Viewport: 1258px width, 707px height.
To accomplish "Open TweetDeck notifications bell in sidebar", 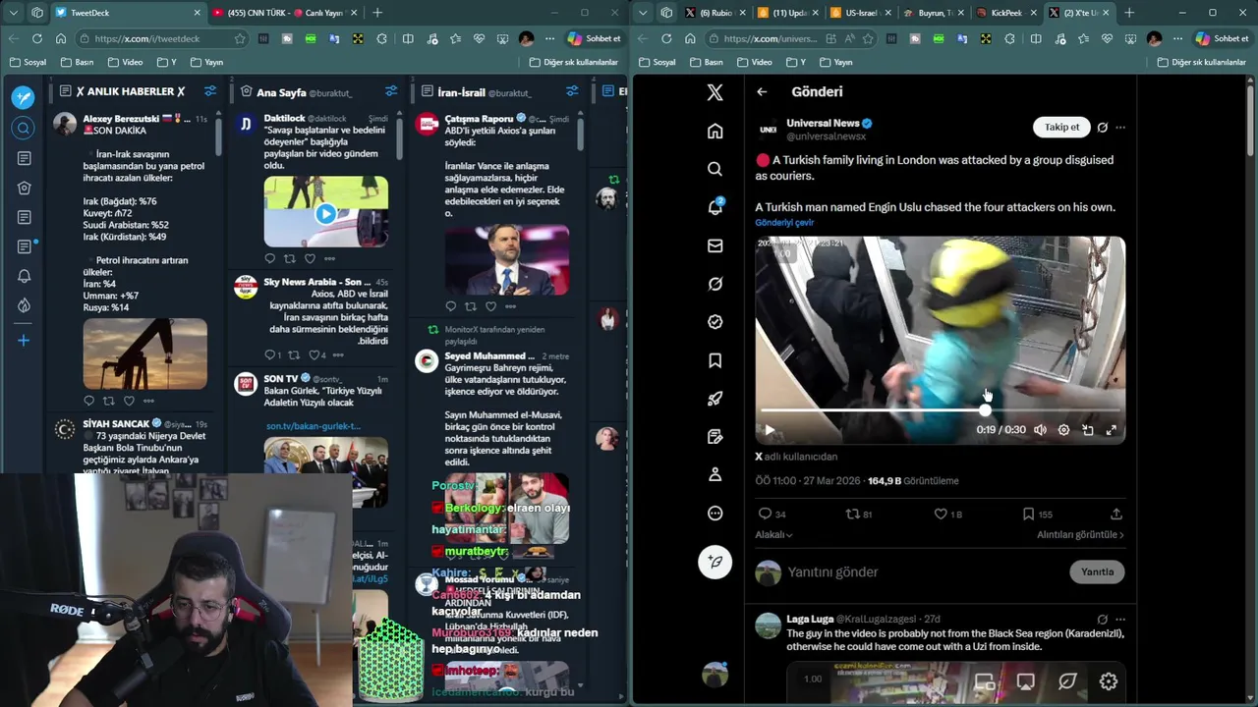I will (x=24, y=276).
